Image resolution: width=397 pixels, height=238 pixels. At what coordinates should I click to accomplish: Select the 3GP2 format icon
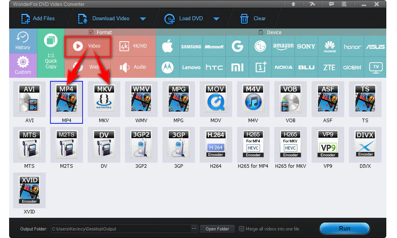coord(141,145)
